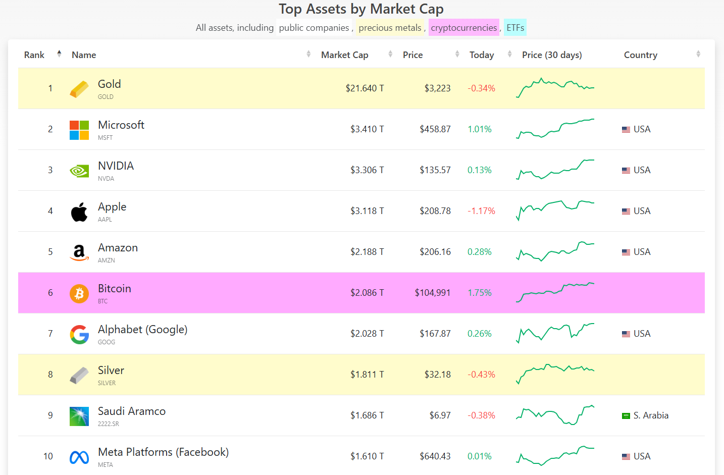Image resolution: width=724 pixels, height=475 pixels.
Task: Sort table by Market Cap arrows
Action: (x=390, y=54)
